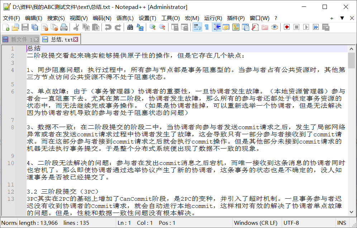This screenshot has height=228, width=357.
Task: Click the Copy toolbar icon
Action: [86, 27]
